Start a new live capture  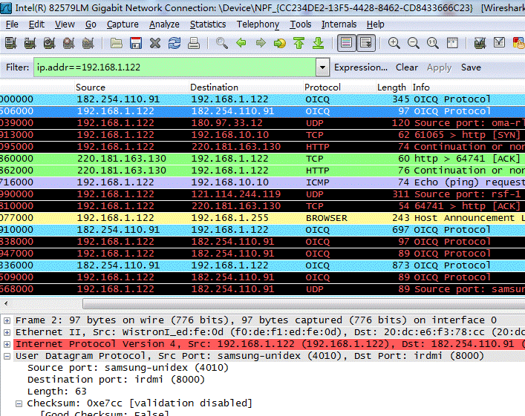(50, 43)
